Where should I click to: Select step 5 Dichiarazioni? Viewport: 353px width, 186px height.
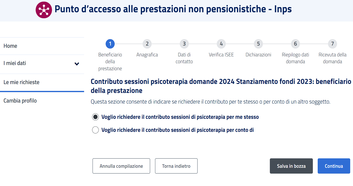click(x=258, y=44)
